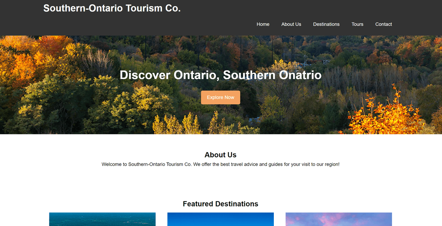442x226 pixels.
Task: Click the Southern-Ontario Tourism Co. site title
Action: [112, 8]
